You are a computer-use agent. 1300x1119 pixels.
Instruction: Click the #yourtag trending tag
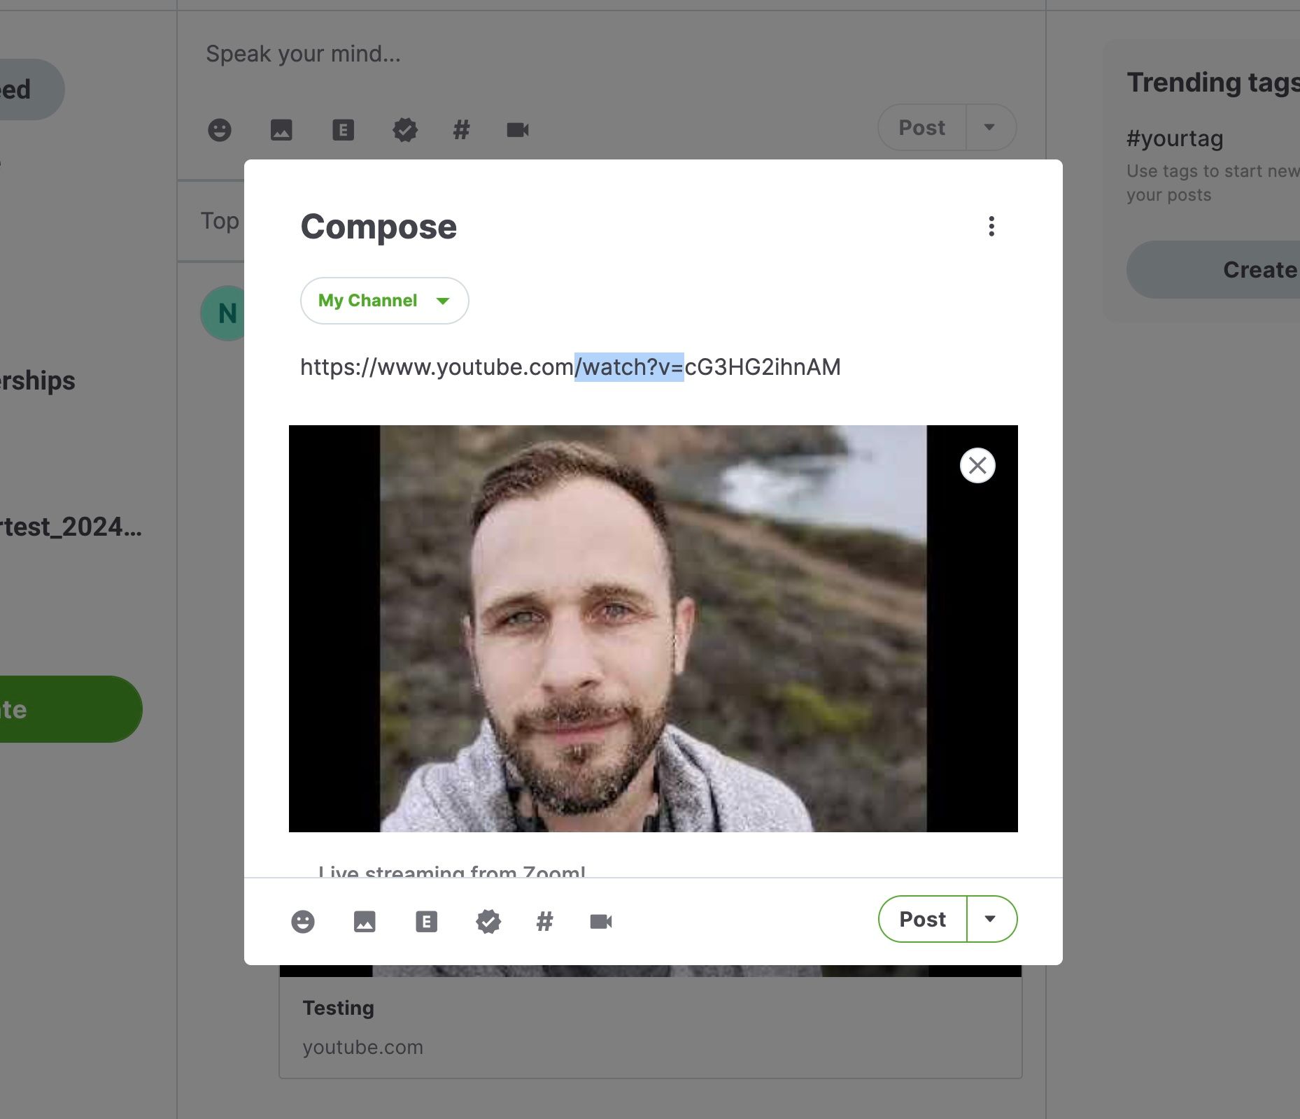[x=1175, y=138]
